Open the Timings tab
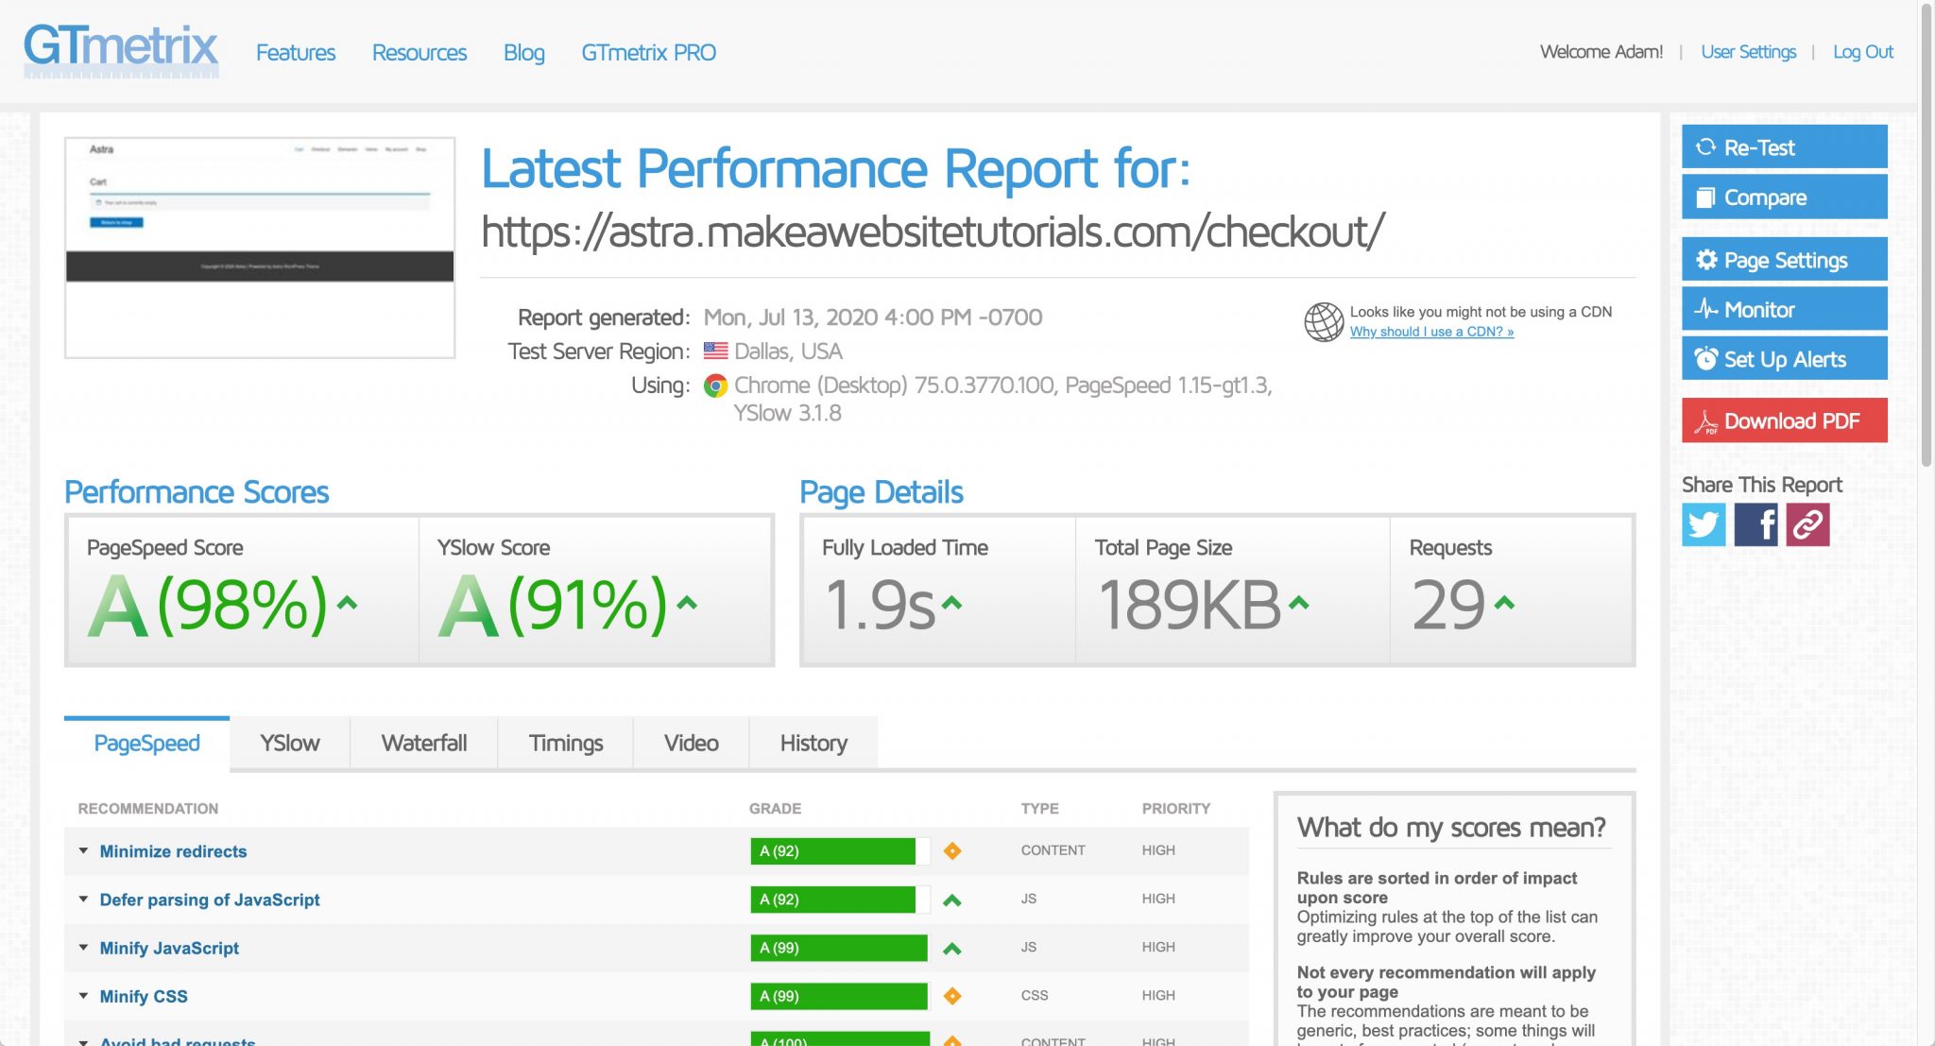The width and height of the screenshot is (1935, 1046). coord(566,743)
